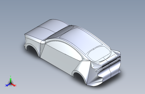Select the flat side panel of the car body

(x=60, y=59)
